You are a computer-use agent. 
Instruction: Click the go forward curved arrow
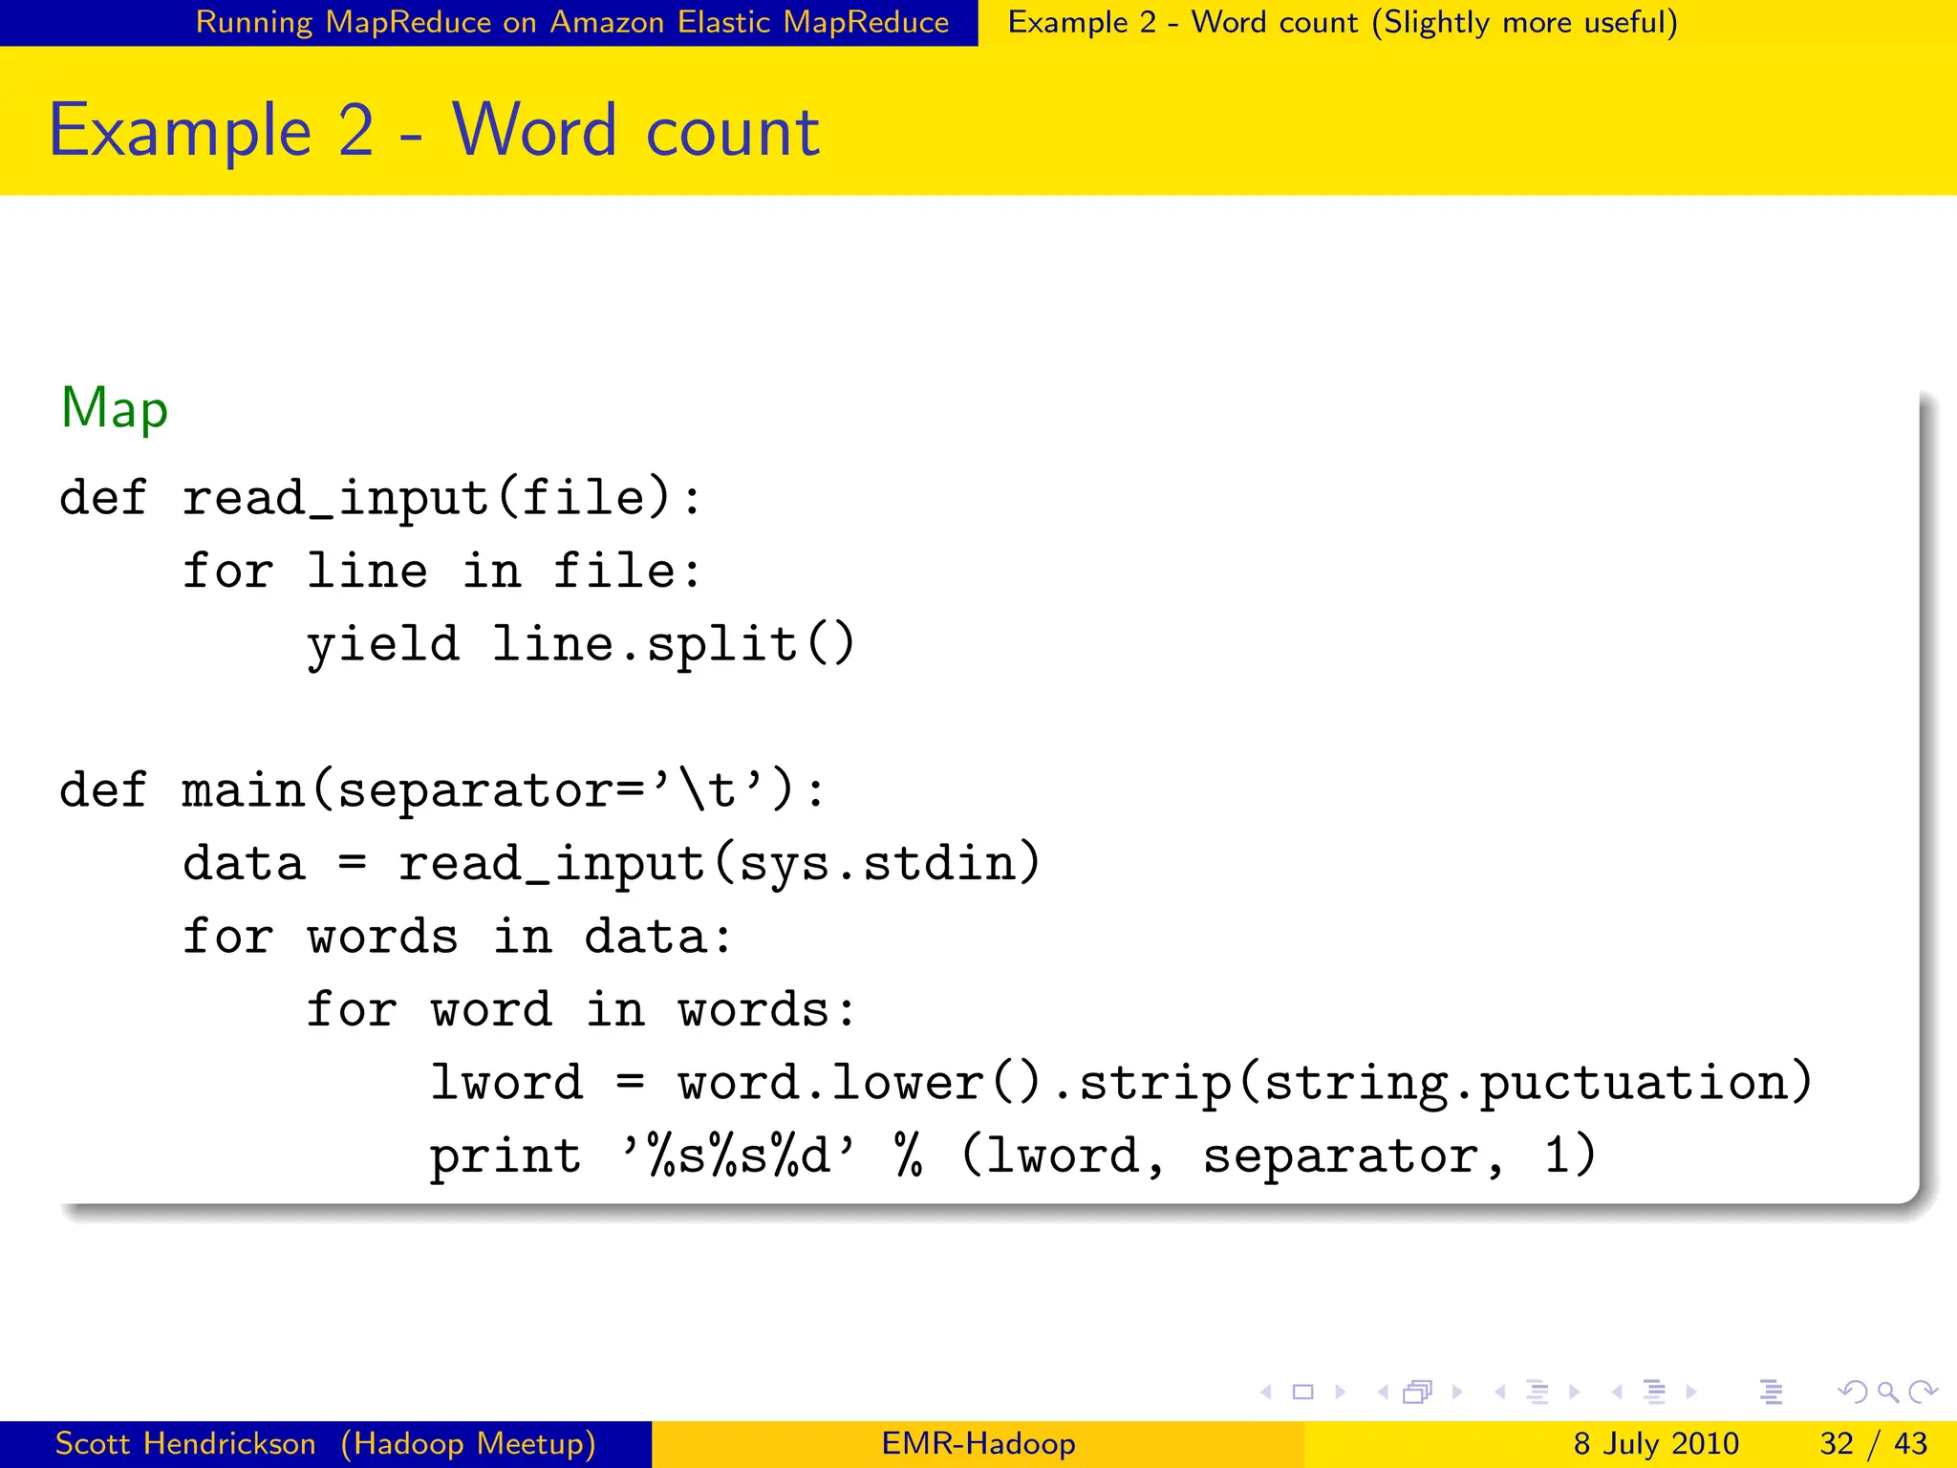[x=1923, y=1392]
